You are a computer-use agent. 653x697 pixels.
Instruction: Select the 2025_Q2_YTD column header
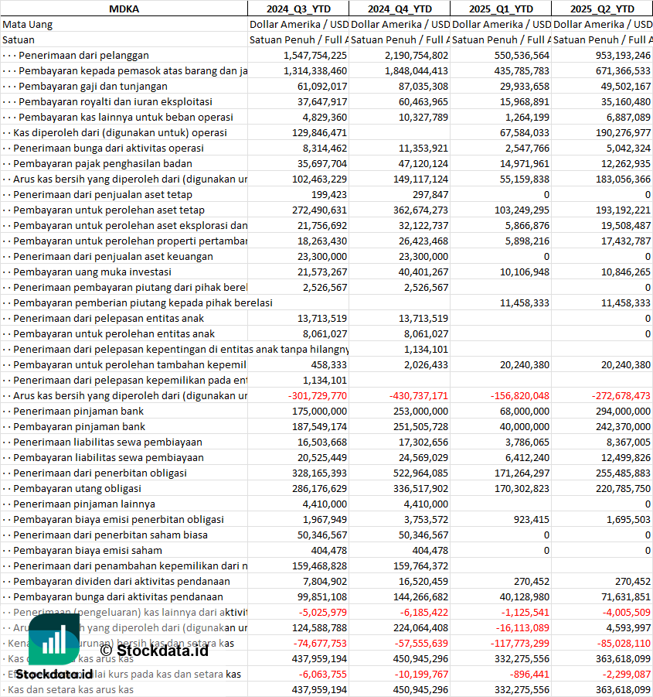click(x=602, y=9)
